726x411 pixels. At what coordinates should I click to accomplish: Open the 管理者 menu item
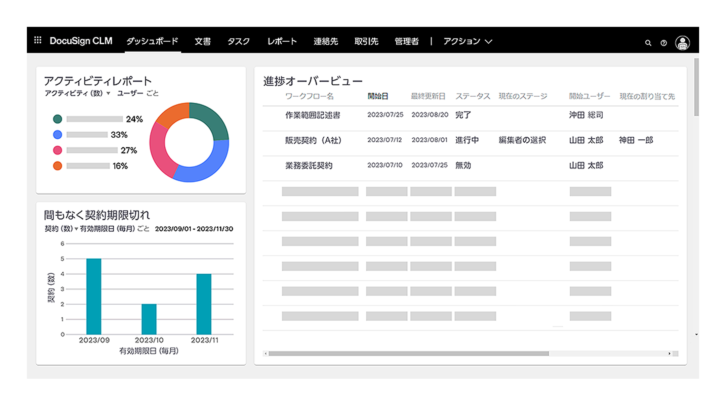406,41
